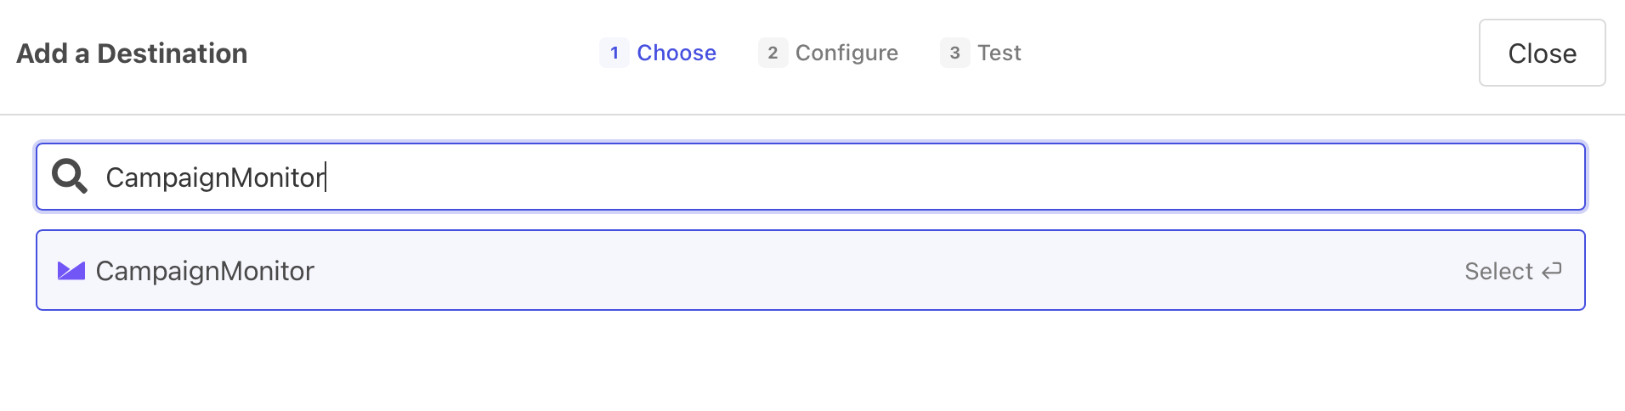Viewport: 1625px width, 411px height.
Task: Click the CampaignMonitor envelope logo icon
Action: click(71, 271)
